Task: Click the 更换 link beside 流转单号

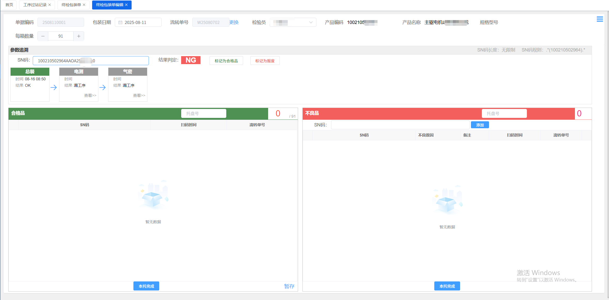Action: 234,22
